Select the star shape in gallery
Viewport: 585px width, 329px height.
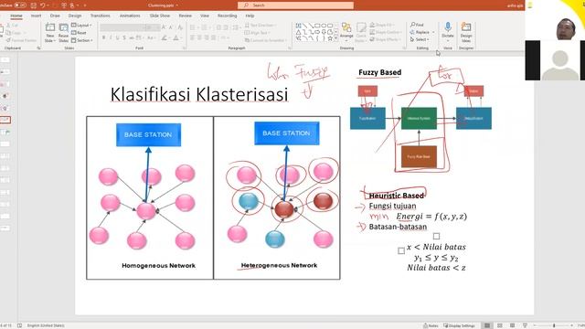(x=329, y=38)
